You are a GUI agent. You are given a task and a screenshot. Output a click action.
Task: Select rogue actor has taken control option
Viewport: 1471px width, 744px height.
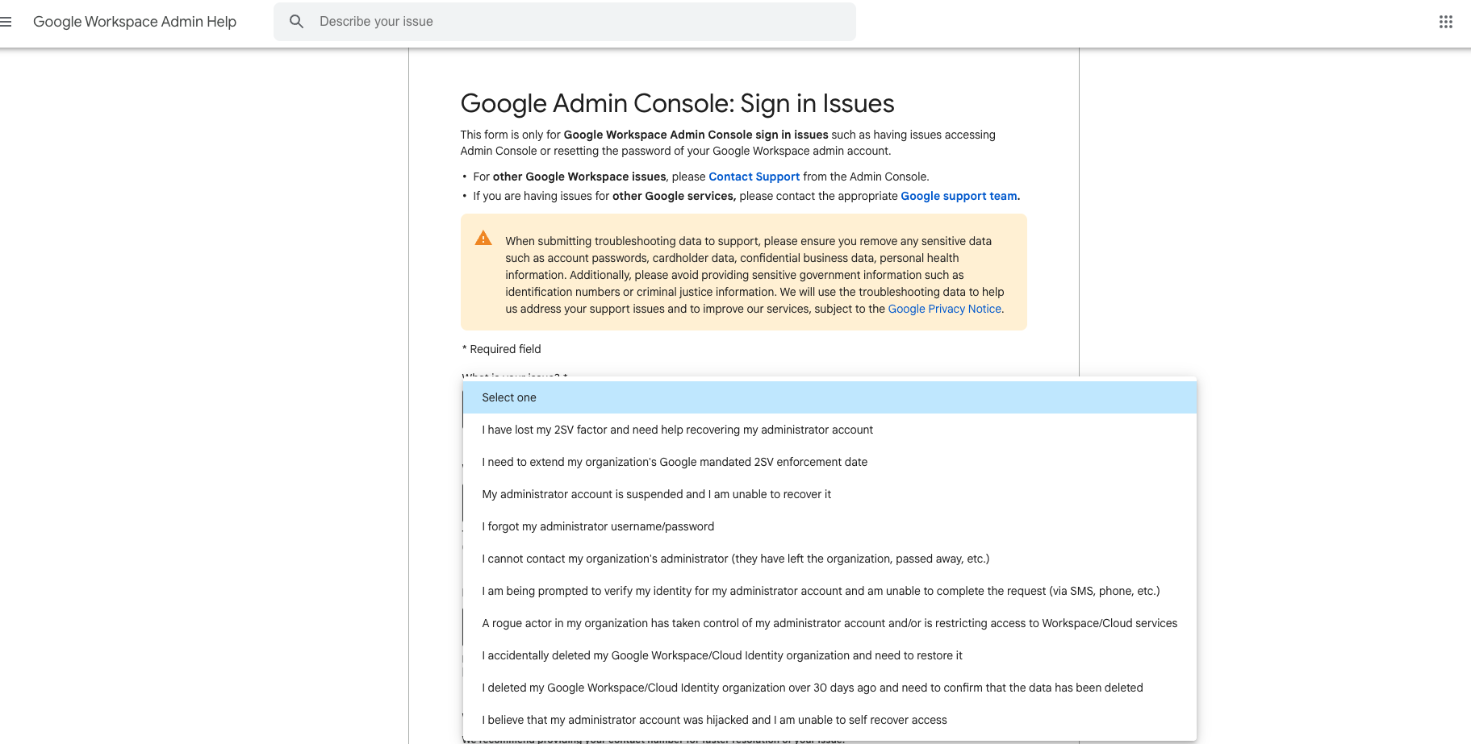830,623
